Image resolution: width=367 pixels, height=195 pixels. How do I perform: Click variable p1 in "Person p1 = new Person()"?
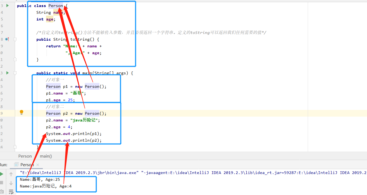(x=65, y=86)
